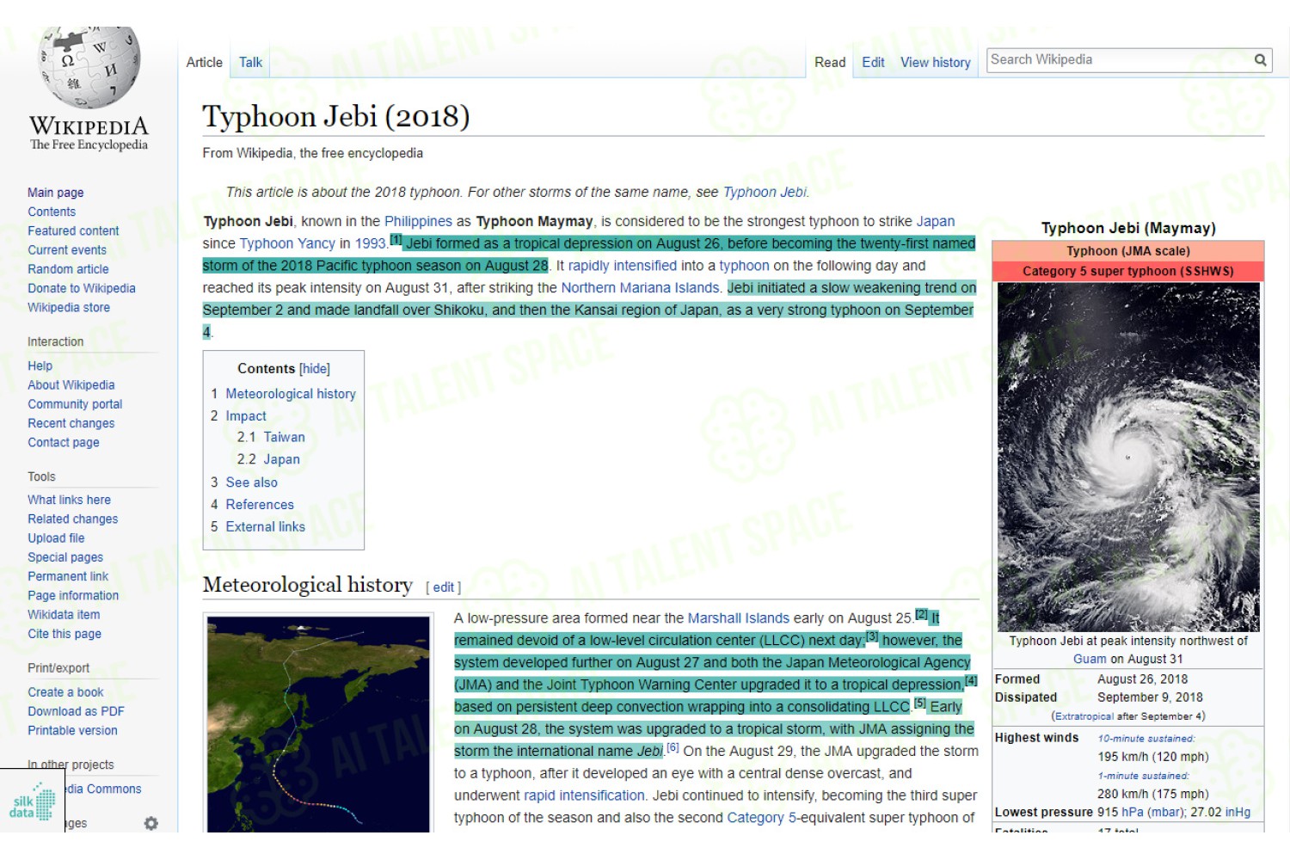Jump to Impact section in contents

pyautogui.click(x=246, y=416)
